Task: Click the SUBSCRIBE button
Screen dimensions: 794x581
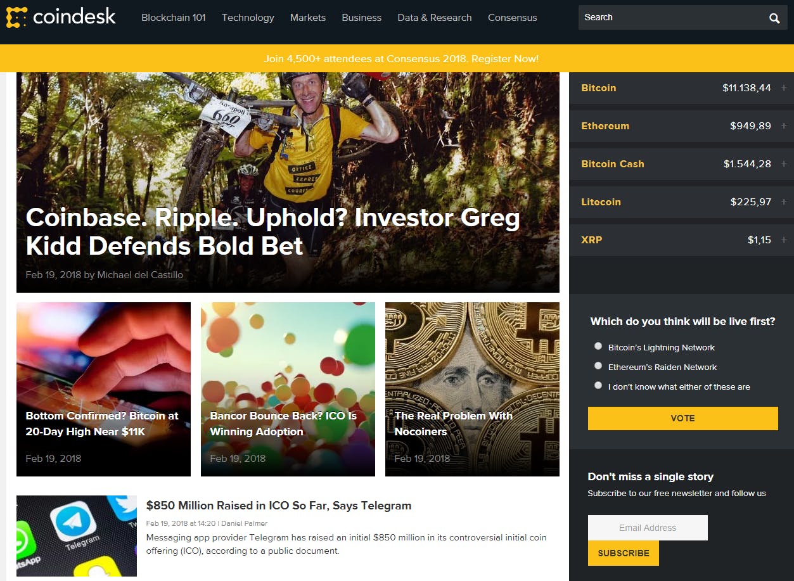Action: (x=624, y=553)
